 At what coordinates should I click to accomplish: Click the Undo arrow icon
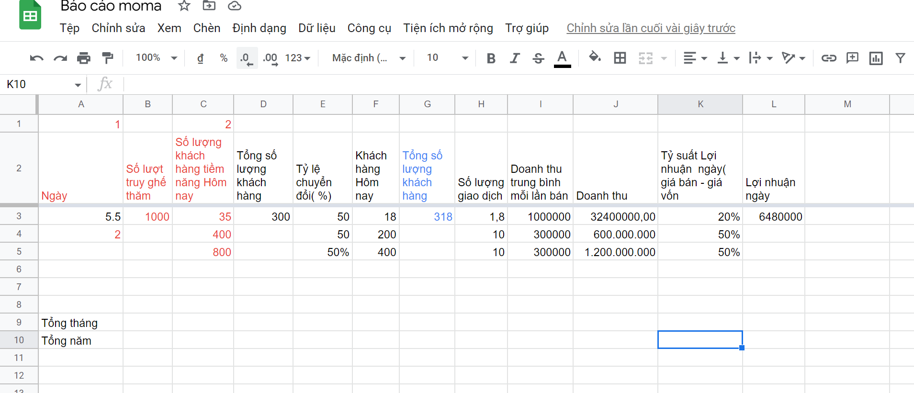pos(36,58)
